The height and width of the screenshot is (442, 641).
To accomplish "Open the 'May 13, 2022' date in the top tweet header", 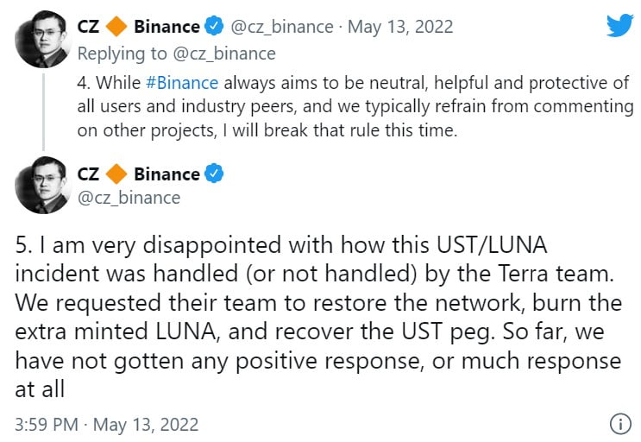I will point(399,27).
